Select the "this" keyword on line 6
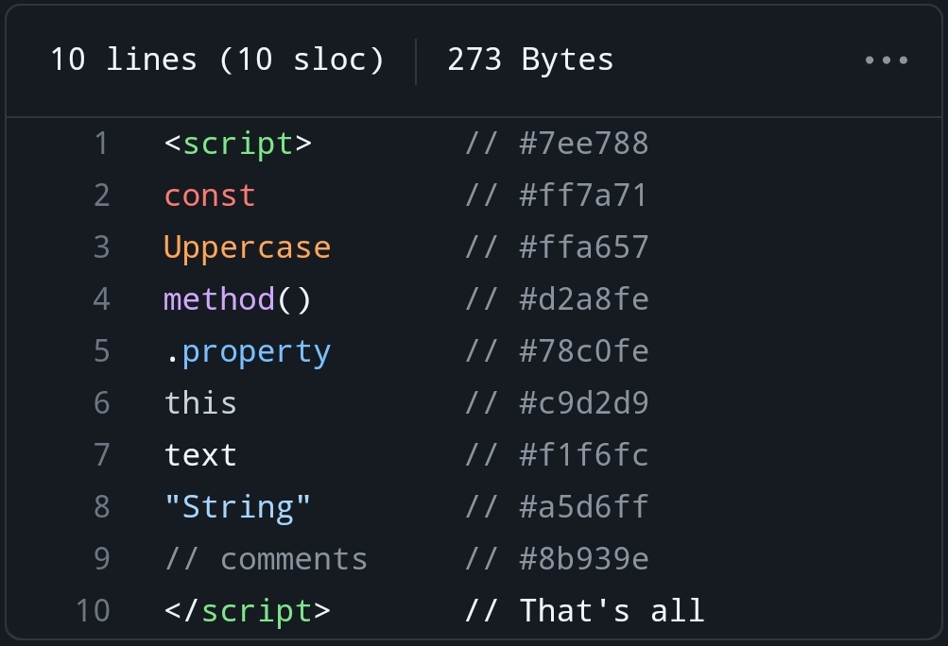The image size is (948, 646). pos(200,402)
